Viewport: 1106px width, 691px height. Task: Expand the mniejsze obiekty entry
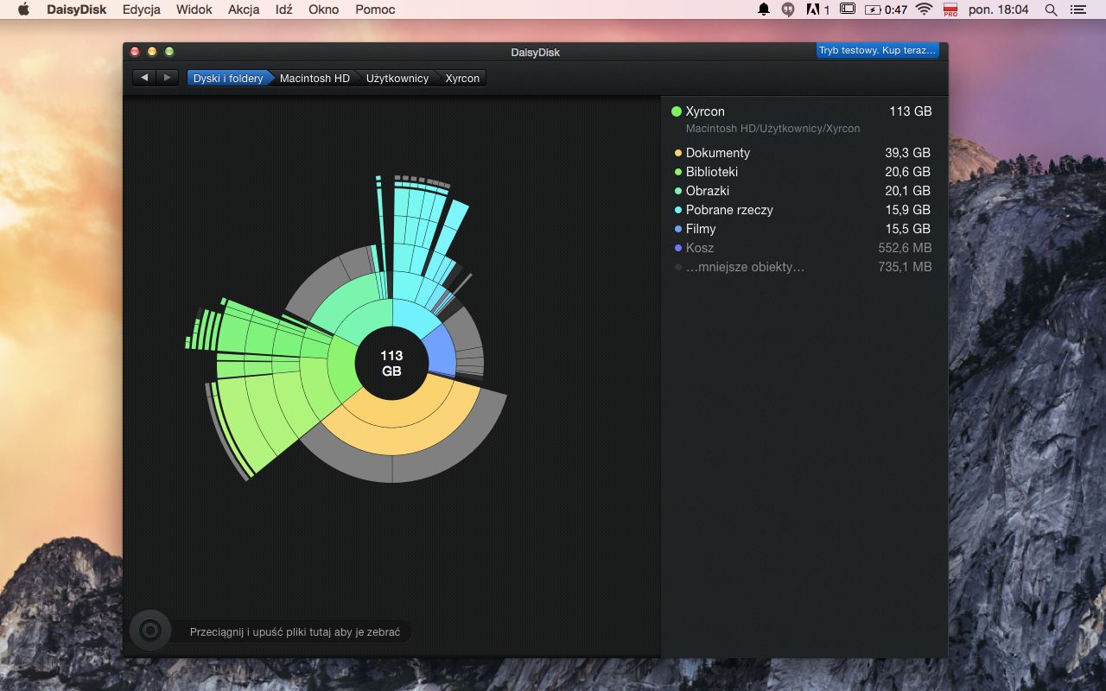(x=802, y=267)
